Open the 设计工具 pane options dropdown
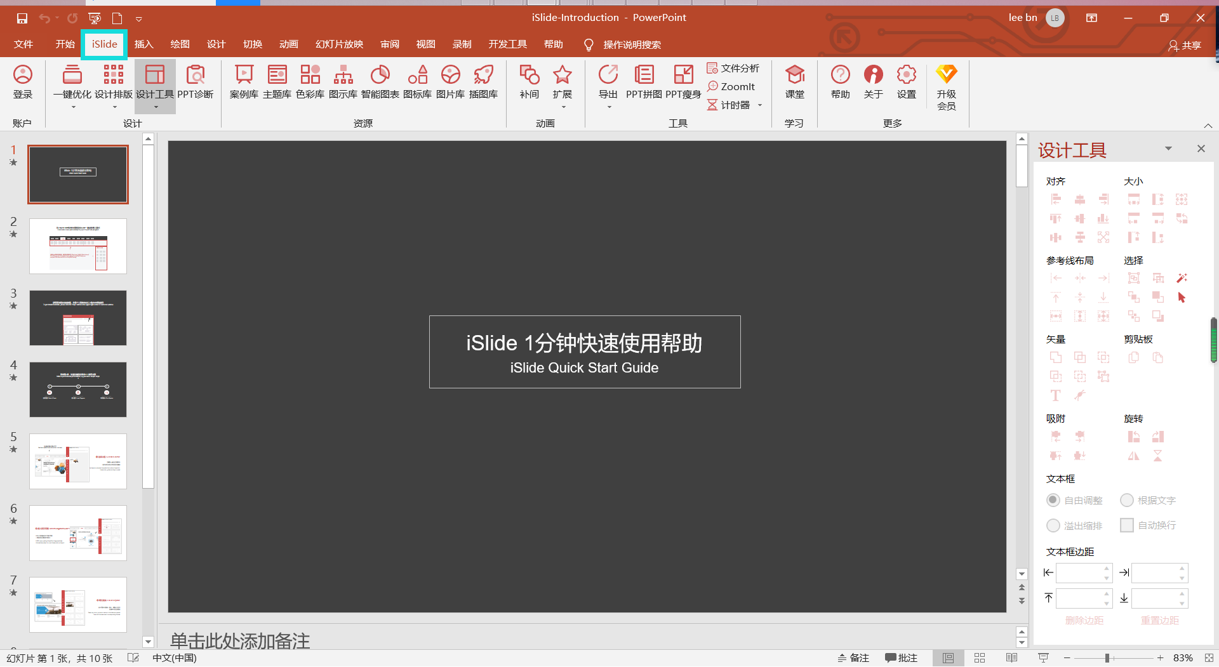 pos(1168,149)
